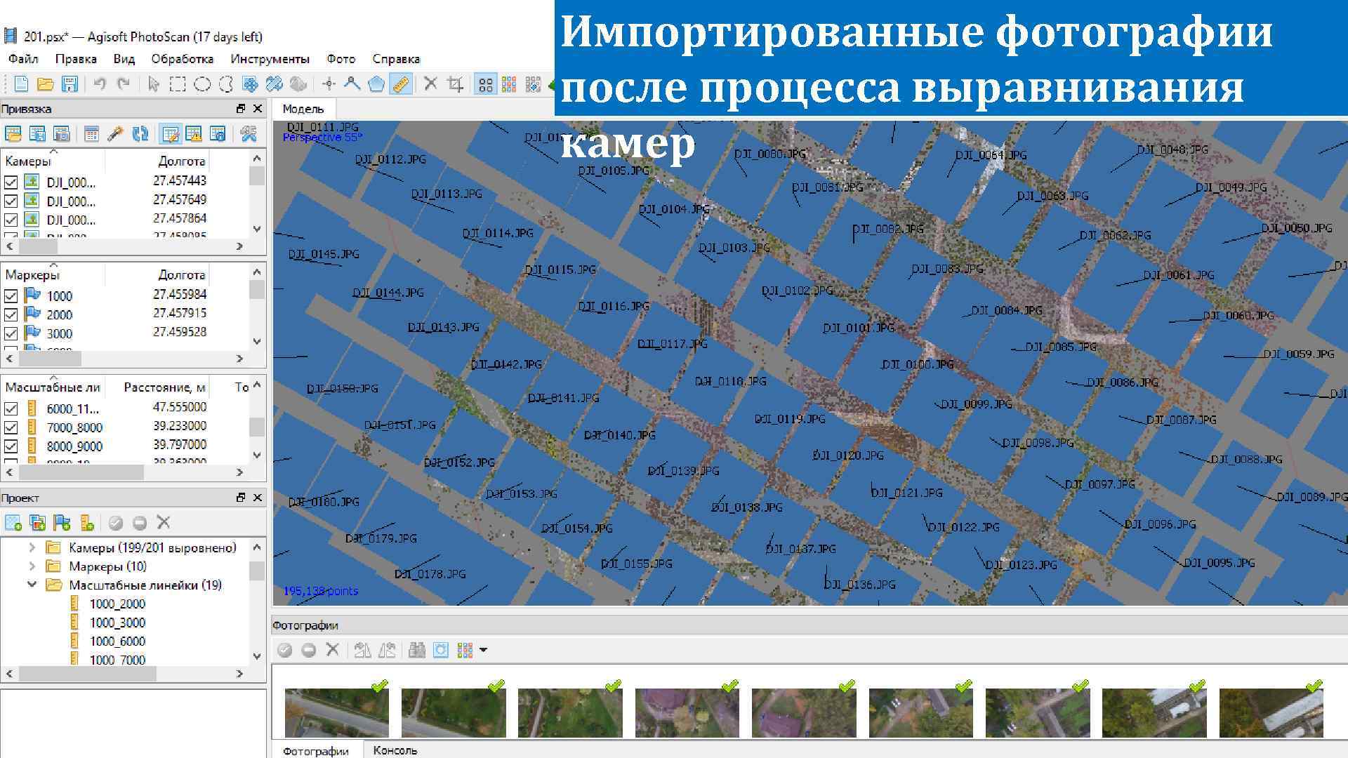The height and width of the screenshot is (758, 1348).
Task: Click the add photos icon in Project panel
Action: tap(38, 522)
